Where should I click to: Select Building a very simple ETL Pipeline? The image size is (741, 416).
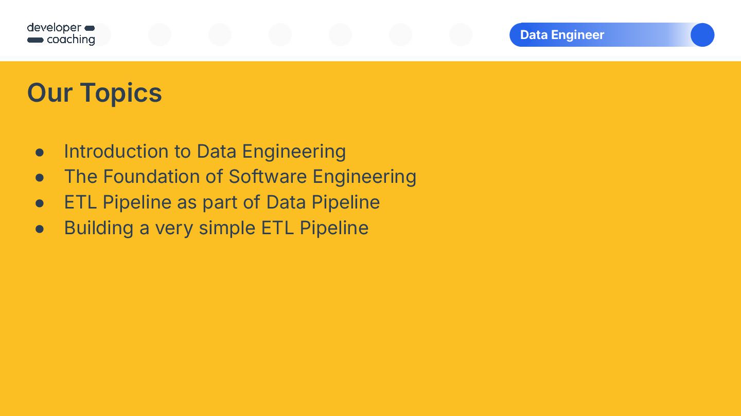pos(216,228)
